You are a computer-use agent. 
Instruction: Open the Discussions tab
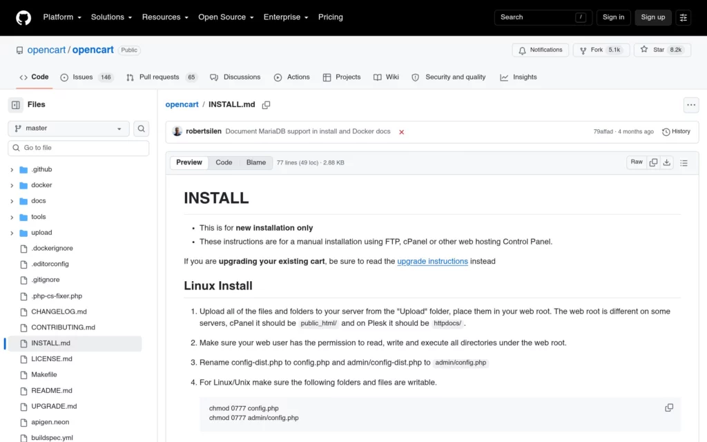tap(235, 77)
